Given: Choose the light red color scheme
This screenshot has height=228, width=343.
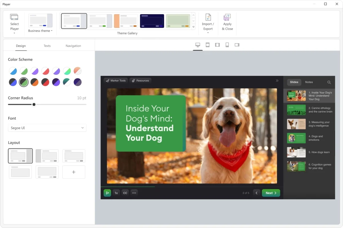Looking at the screenshot, I should pyautogui.click(x=45, y=71).
